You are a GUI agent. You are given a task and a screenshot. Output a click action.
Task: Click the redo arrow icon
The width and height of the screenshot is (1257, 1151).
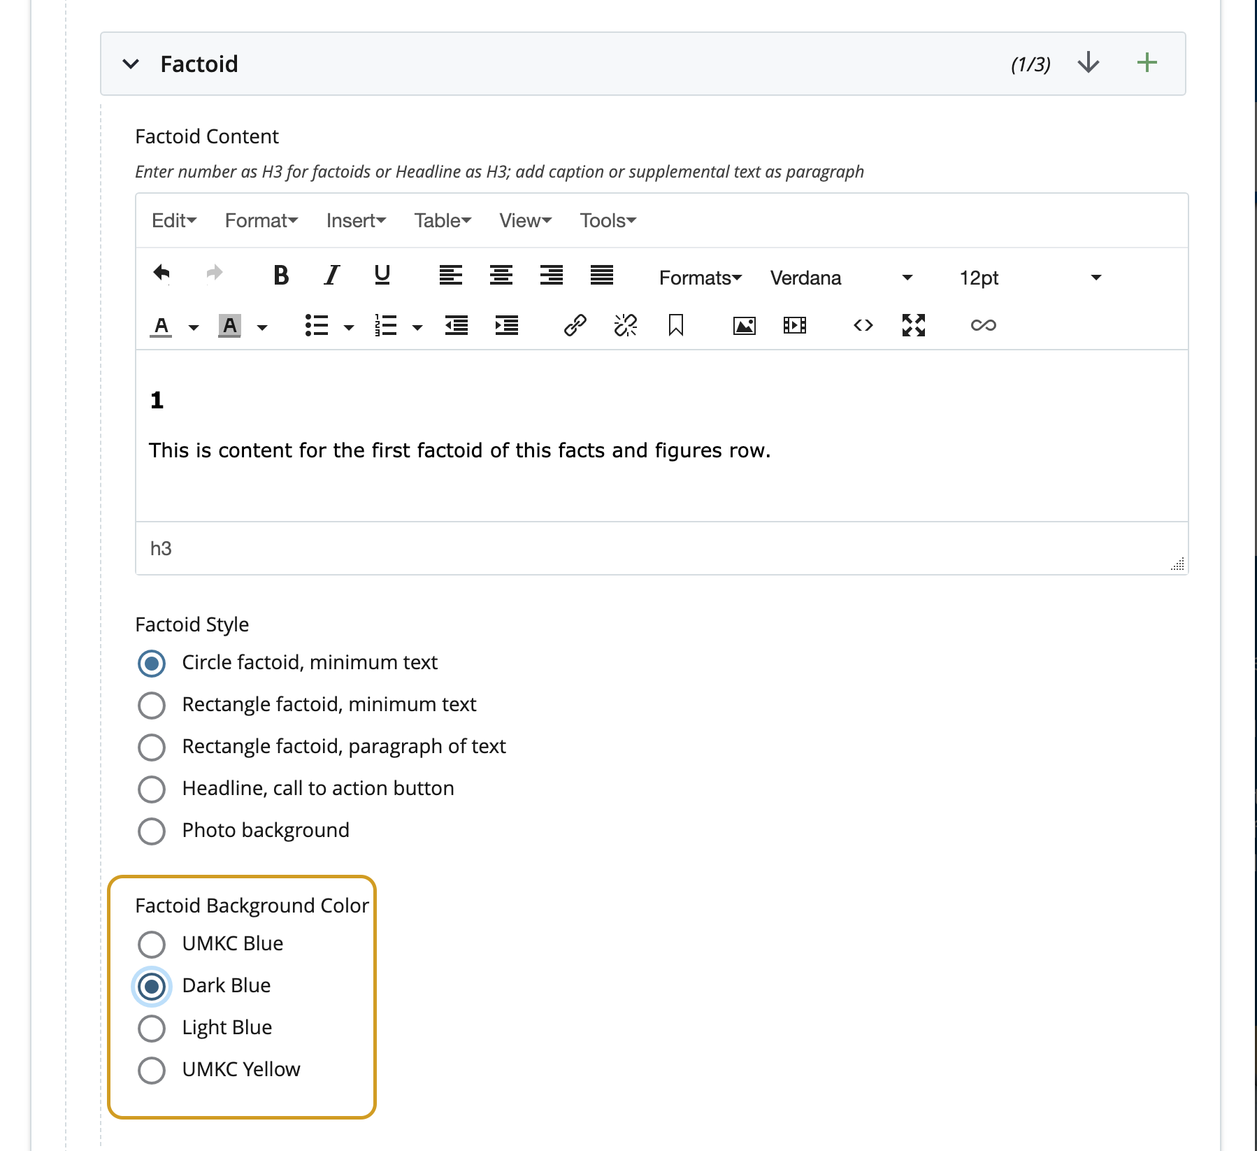[x=214, y=273]
